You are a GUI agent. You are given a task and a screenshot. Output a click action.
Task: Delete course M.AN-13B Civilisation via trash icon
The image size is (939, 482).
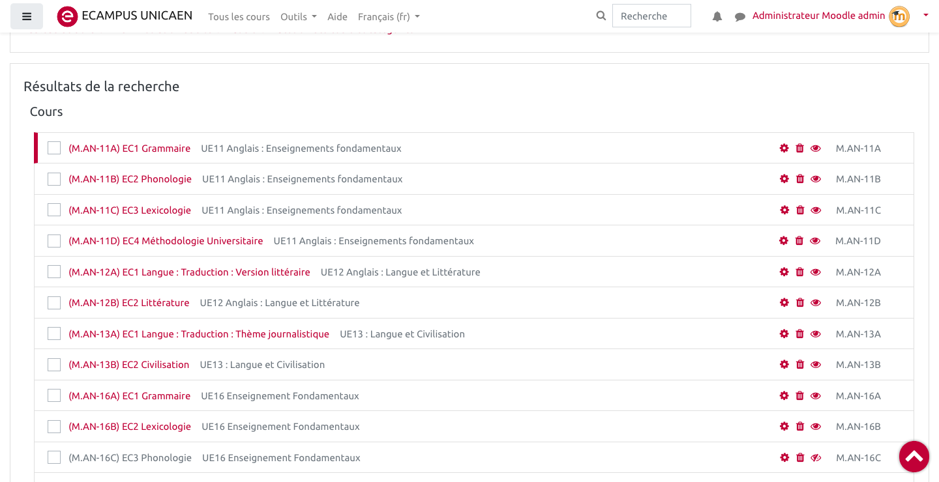(800, 365)
